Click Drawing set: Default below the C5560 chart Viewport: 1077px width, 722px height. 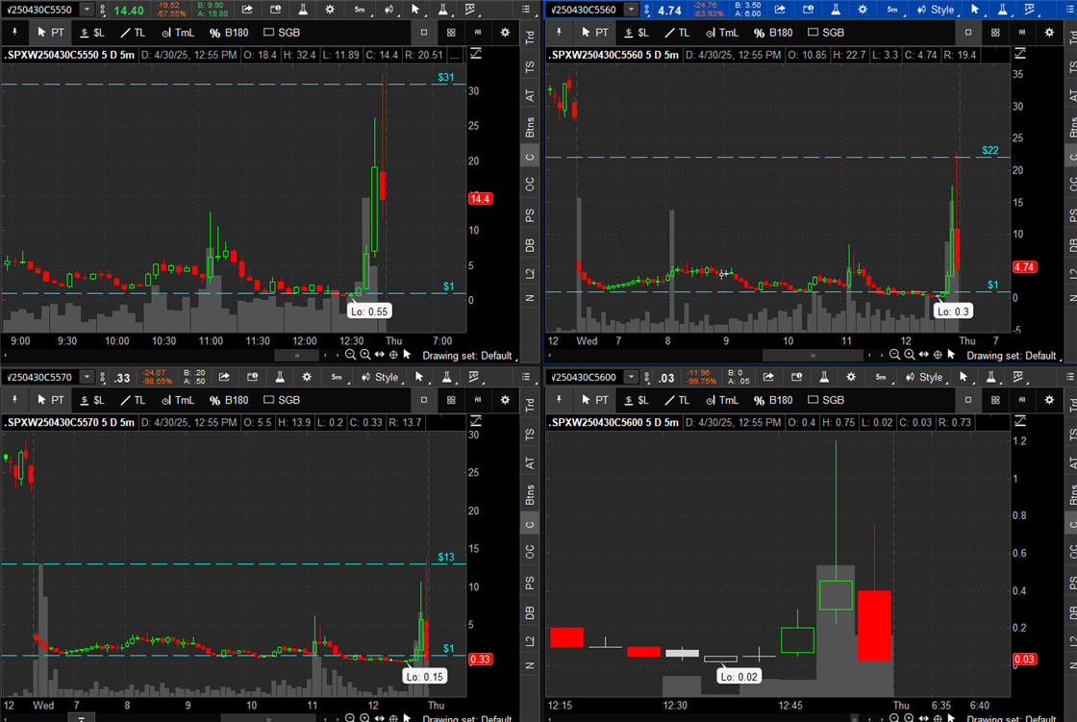click(x=1011, y=355)
